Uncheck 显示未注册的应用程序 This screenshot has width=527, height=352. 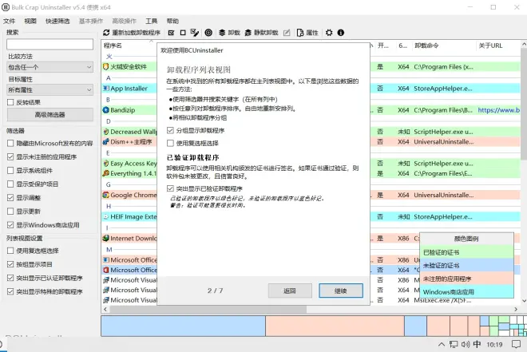point(10,157)
